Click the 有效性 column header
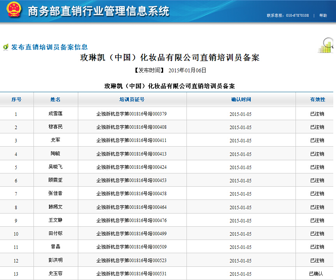The width and height of the screenshot is (336, 280). click(318, 99)
